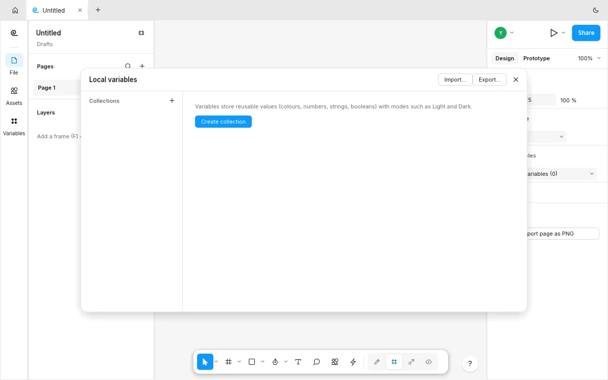Click the Untitled browser-style file tab
608x380 pixels.
57,10
